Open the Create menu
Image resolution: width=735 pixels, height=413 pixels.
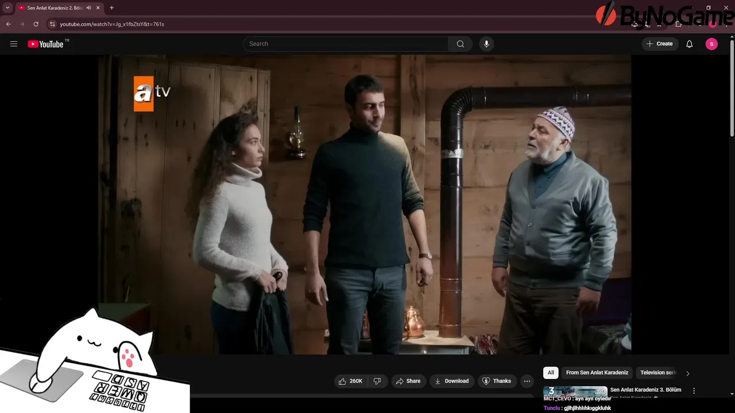[x=659, y=44]
